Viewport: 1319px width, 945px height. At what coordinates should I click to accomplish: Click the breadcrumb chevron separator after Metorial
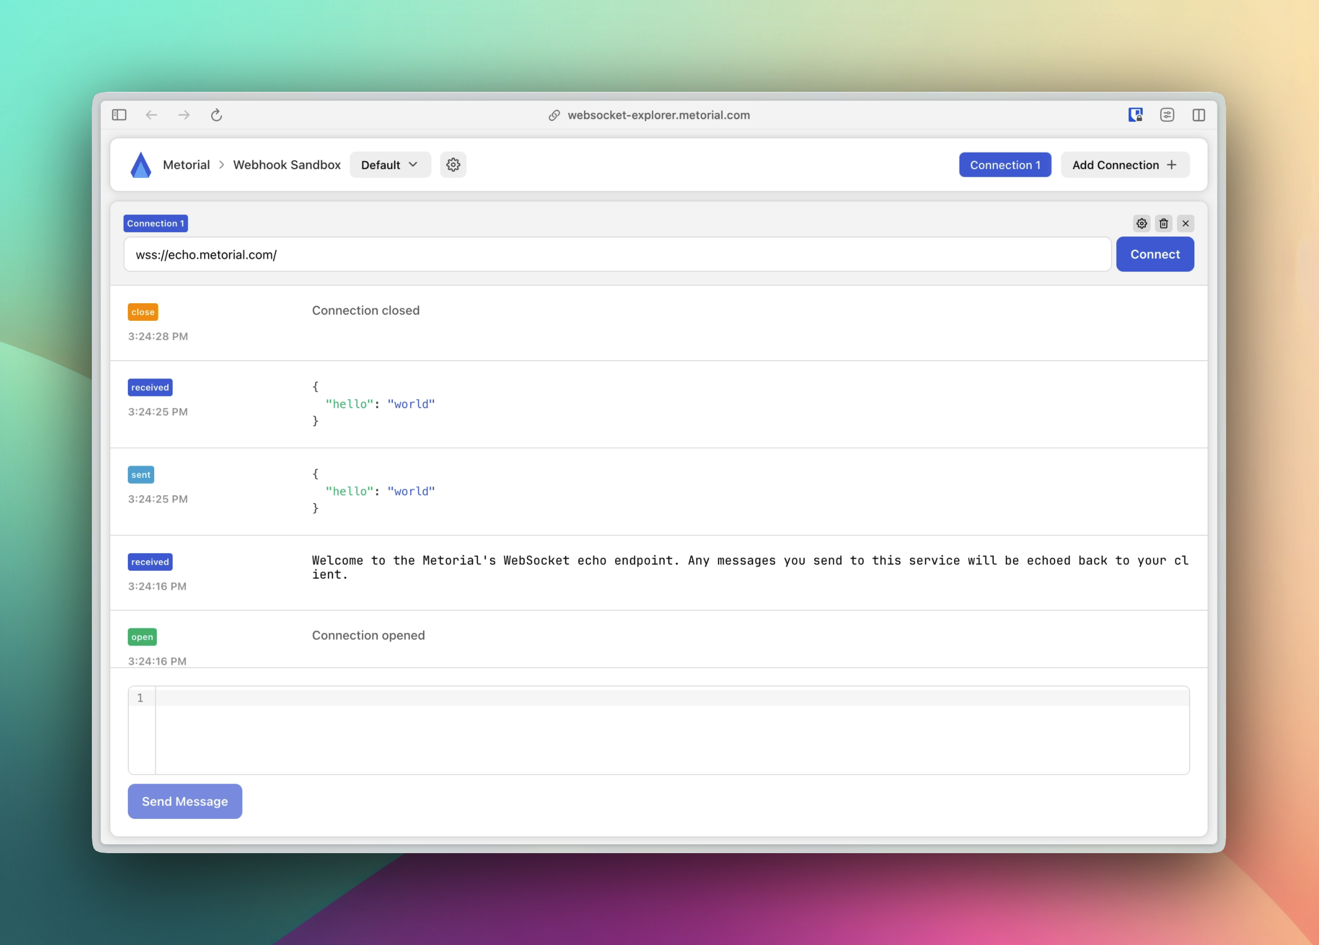[x=222, y=165]
